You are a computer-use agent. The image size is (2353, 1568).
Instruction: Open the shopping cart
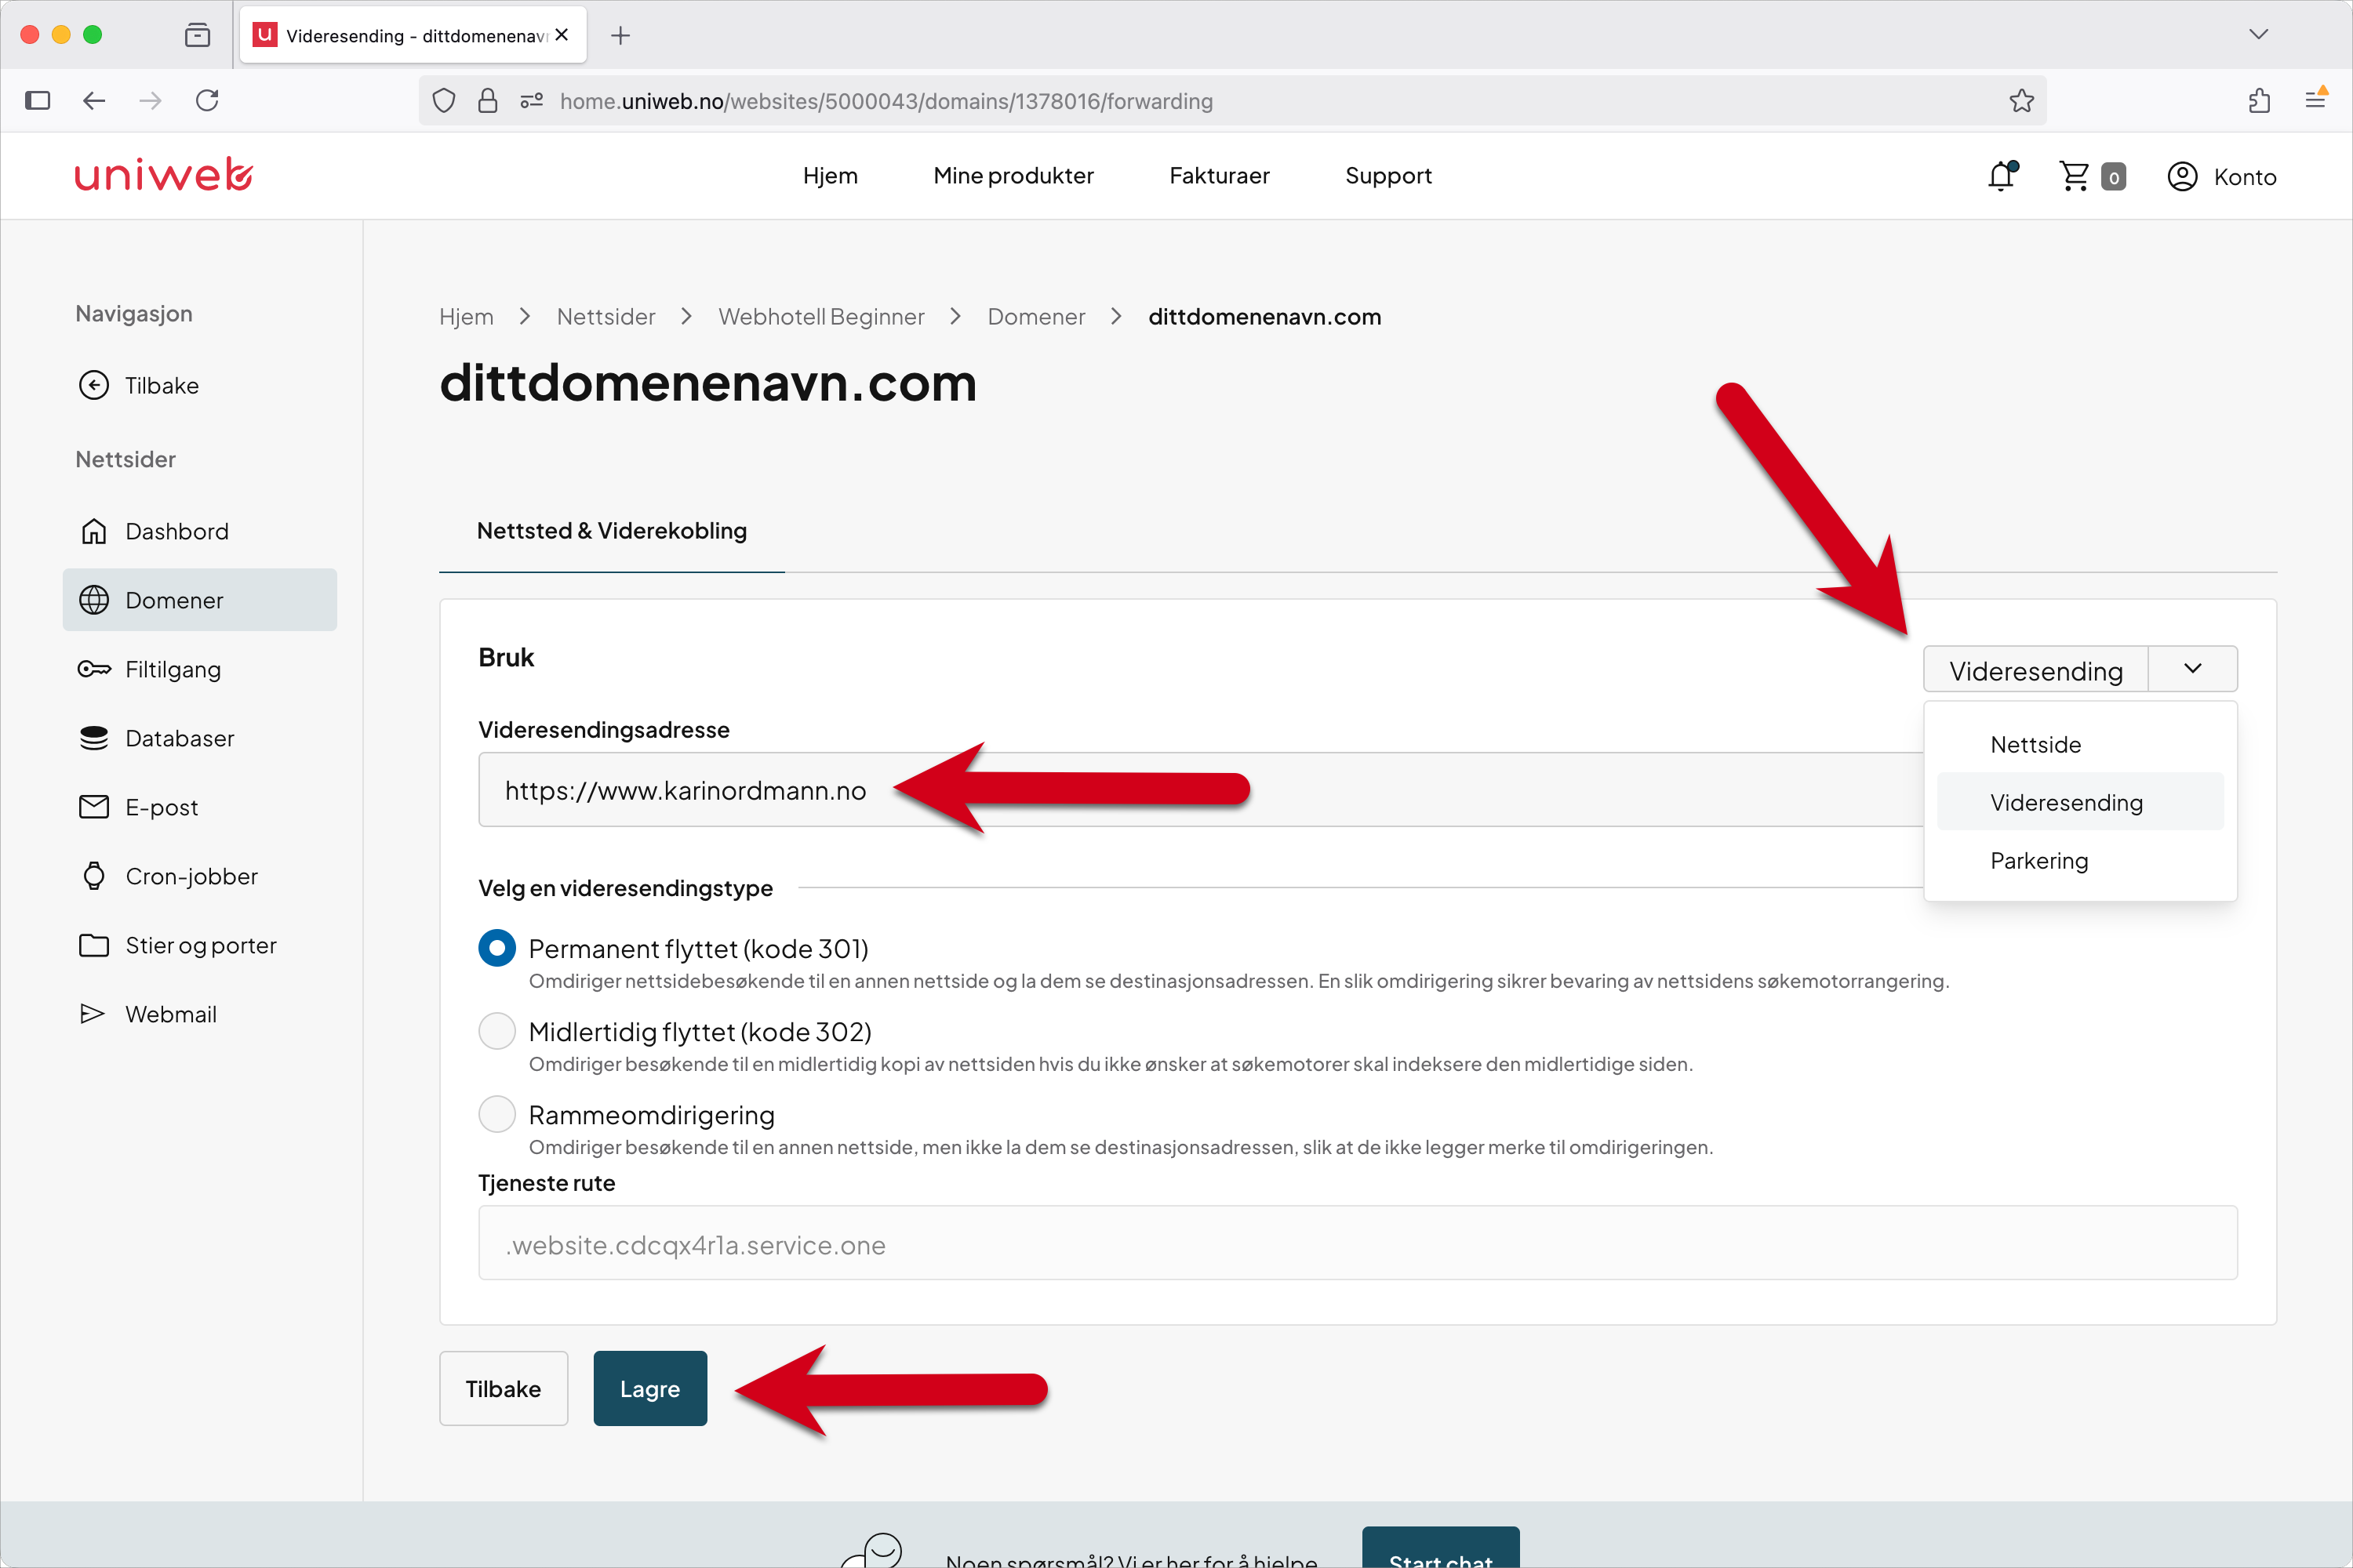point(2092,176)
